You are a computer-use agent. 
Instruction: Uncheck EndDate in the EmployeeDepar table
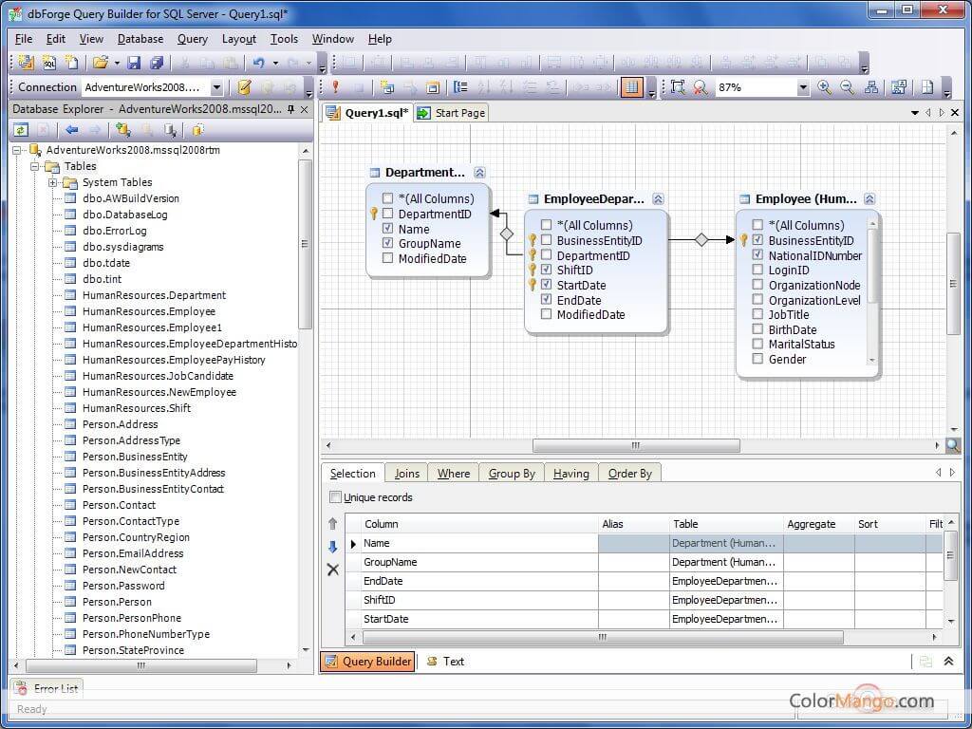[546, 299]
